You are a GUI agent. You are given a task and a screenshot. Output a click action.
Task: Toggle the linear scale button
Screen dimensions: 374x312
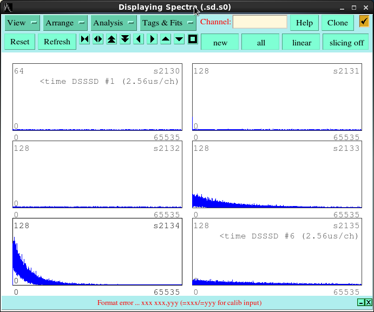(301, 42)
